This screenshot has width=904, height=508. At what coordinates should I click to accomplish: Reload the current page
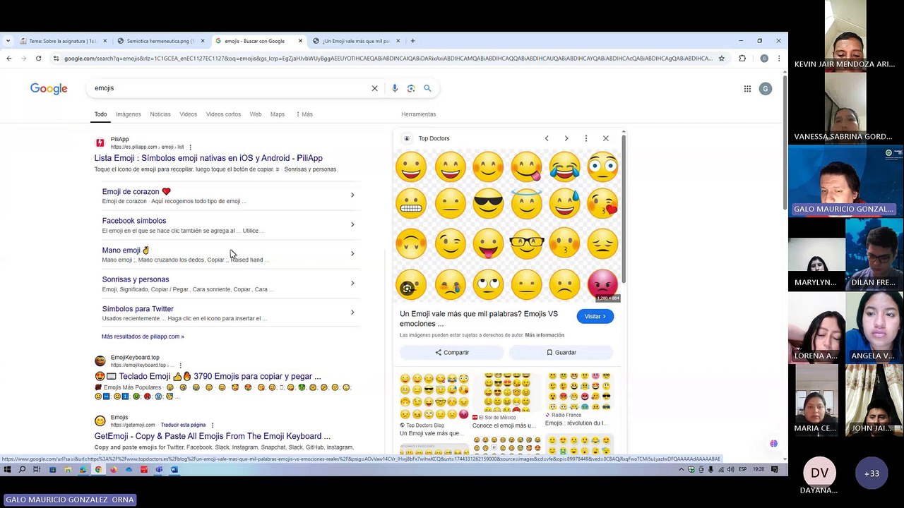(x=38, y=59)
